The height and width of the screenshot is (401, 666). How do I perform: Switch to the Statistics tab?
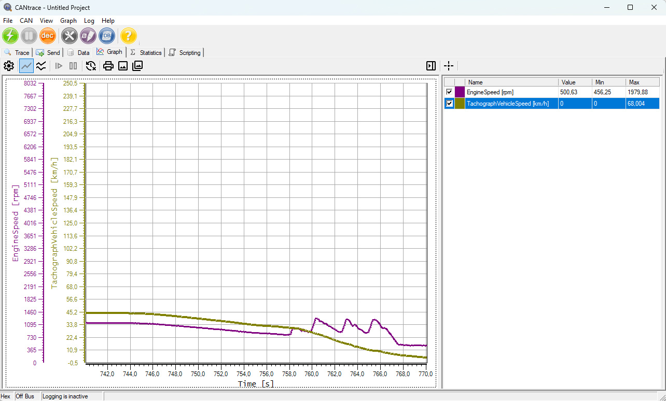[146, 52]
